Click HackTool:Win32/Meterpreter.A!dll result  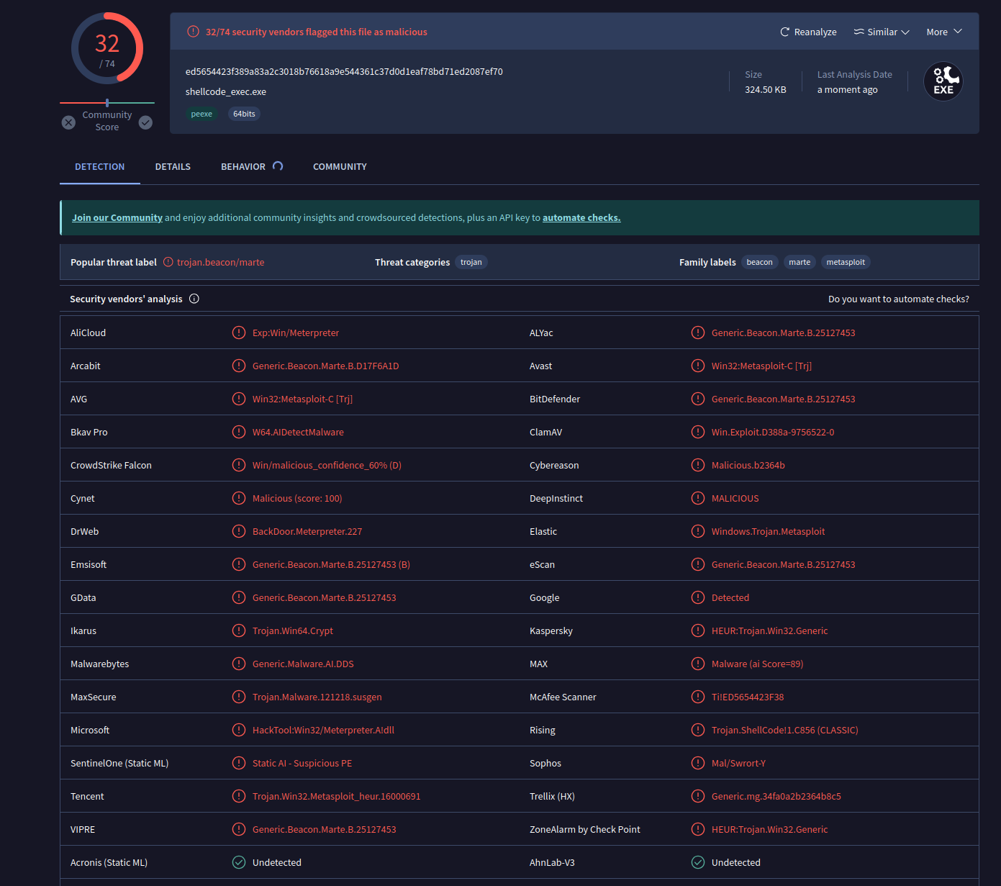click(323, 730)
